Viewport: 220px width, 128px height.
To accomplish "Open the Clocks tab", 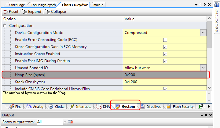I will (57, 107).
